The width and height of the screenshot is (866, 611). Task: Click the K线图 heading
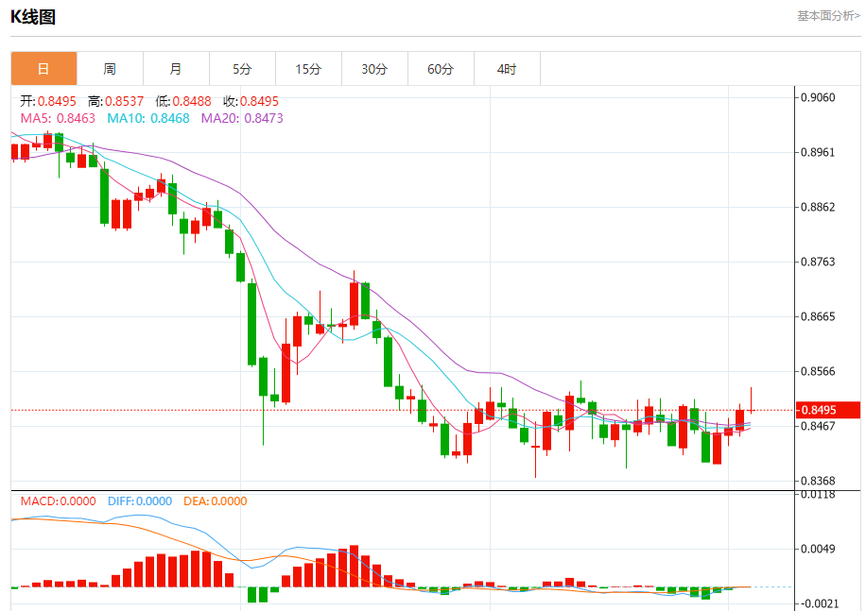click(x=33, y=17)
